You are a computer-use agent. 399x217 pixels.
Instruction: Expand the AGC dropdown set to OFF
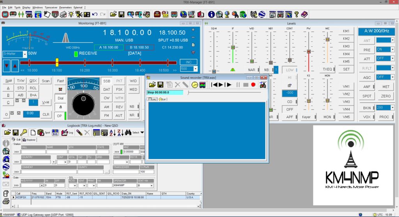tap(392, 77)
